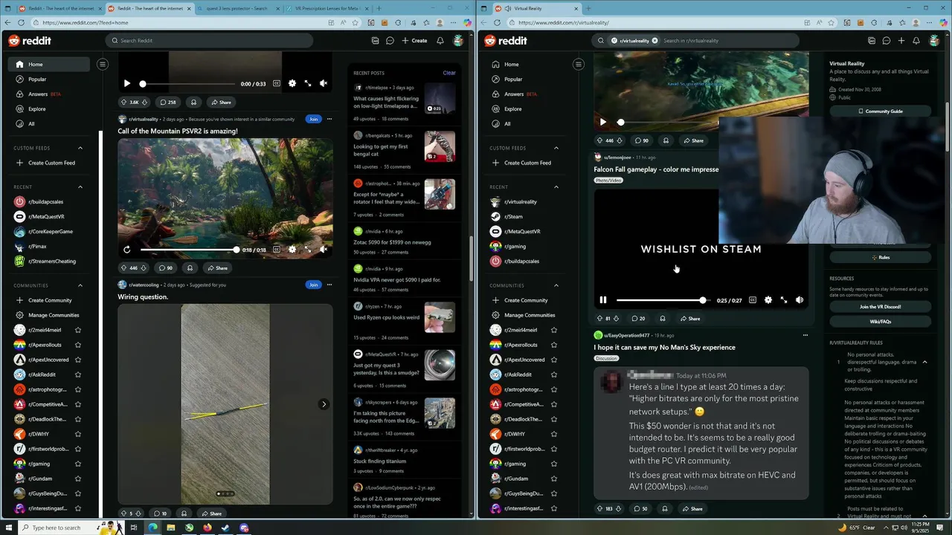The image size is (952, 535).
Task: Clear the Recent Posts list
Action: click(449, 73)
